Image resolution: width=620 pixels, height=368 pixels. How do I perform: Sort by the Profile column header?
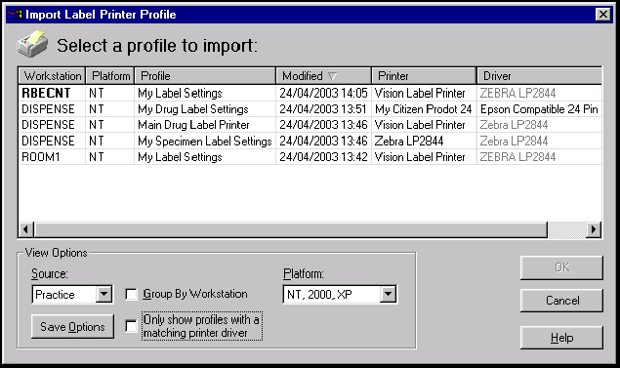click(x=205, y=76)
